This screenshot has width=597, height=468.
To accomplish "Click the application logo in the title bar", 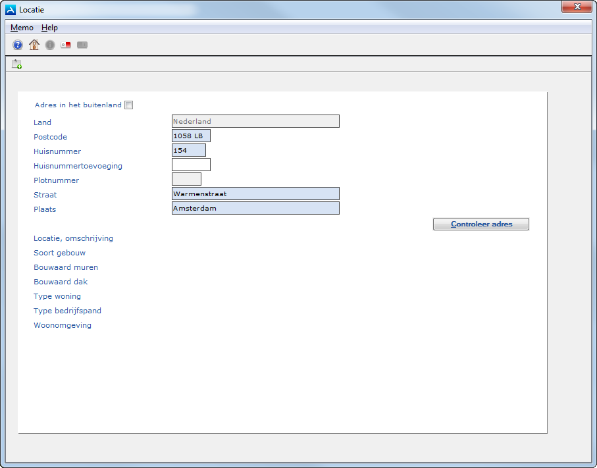I will coord(11,10).
